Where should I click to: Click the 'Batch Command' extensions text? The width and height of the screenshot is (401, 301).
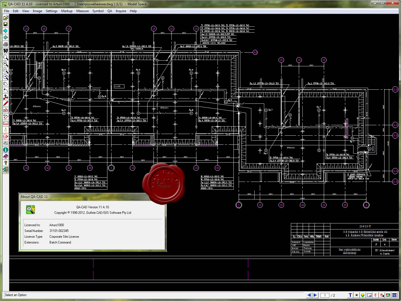click(60, 242)
